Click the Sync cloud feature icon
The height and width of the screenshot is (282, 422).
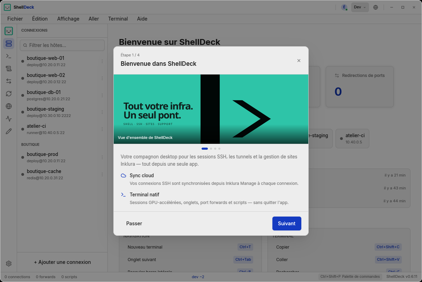(x=123, y=175)
